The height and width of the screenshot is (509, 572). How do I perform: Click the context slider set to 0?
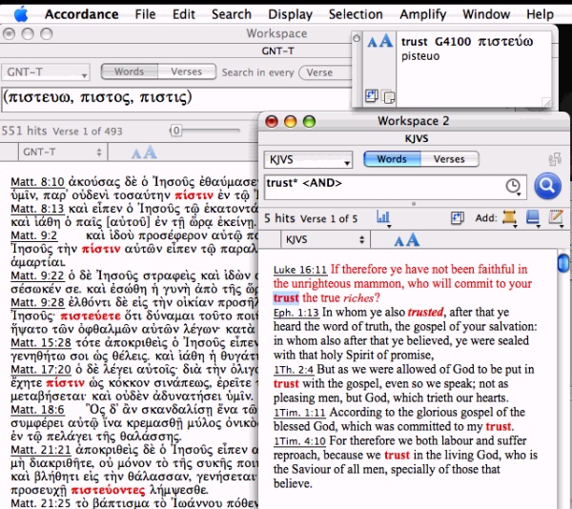[175, 131]
